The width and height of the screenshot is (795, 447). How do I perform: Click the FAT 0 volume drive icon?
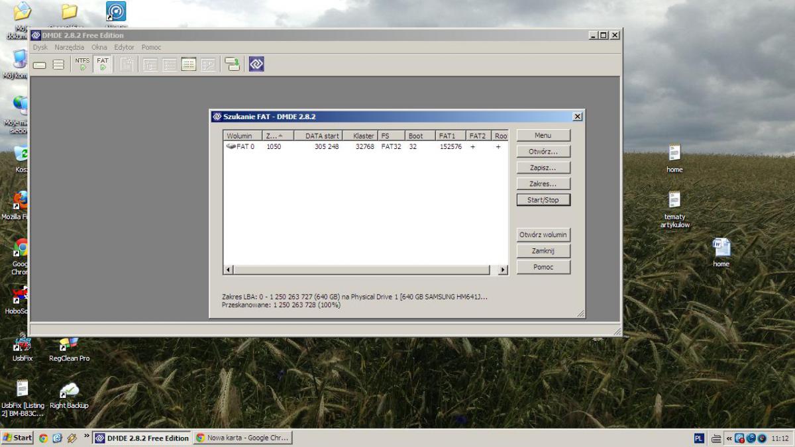231,146
